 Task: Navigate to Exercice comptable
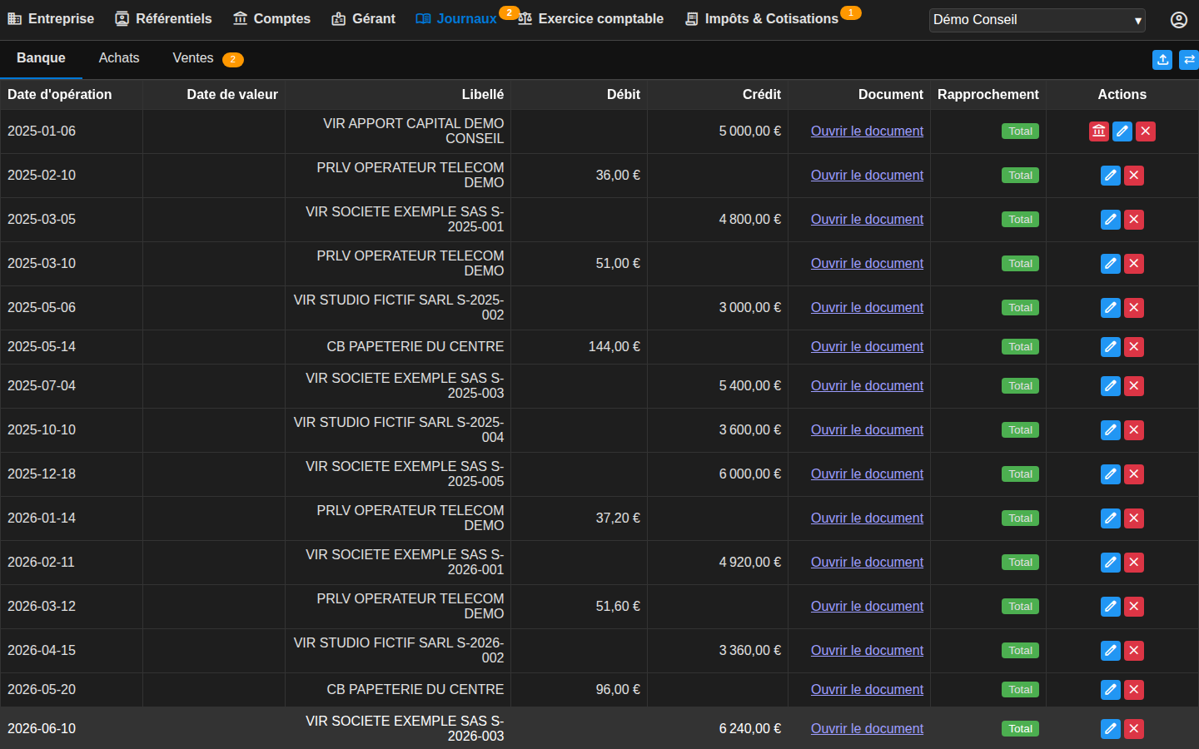tap(590, 19)
